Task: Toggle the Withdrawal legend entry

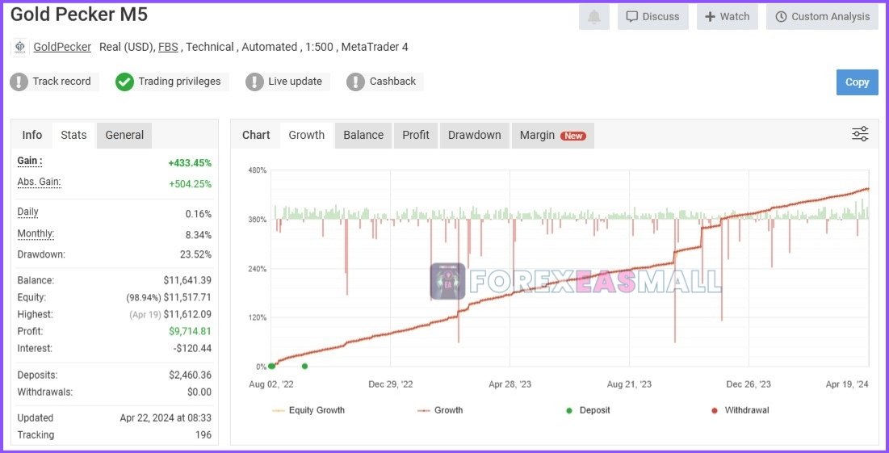Action: click(x=740, y=410)
